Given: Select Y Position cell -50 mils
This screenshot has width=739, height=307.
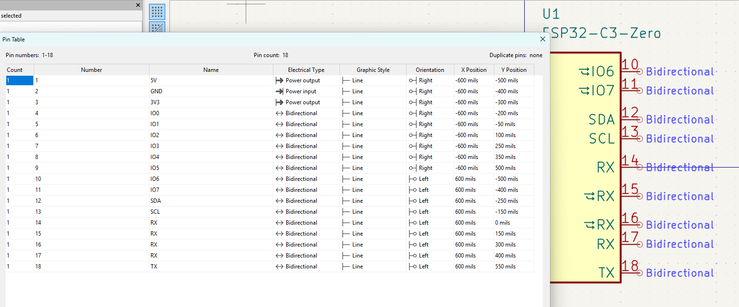Looking at the screenshot, I should point(514,124).
